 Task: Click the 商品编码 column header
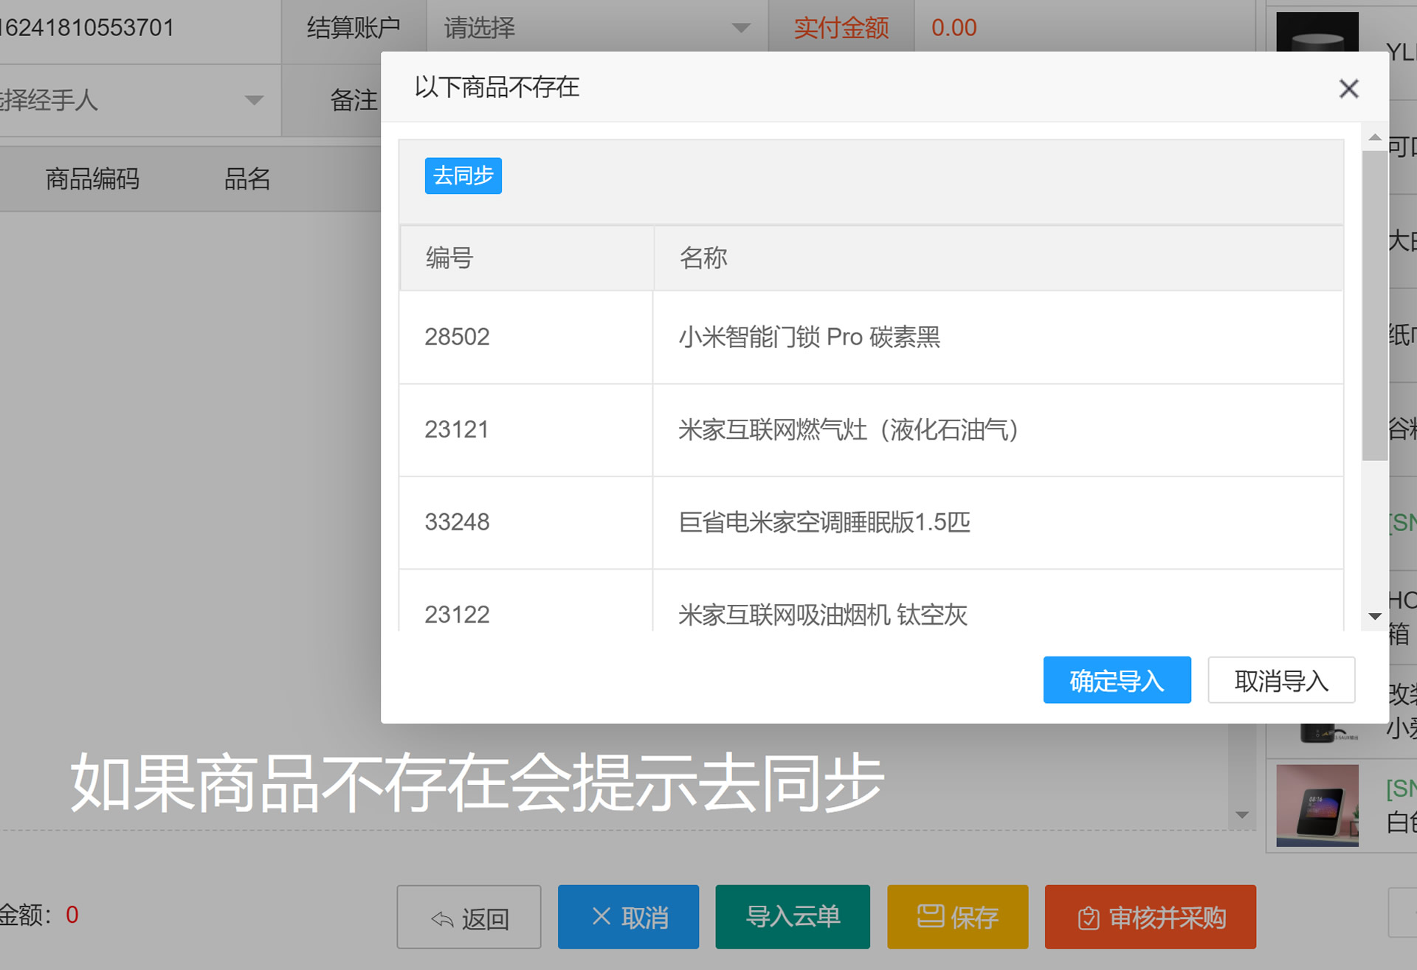coord(92,179)
